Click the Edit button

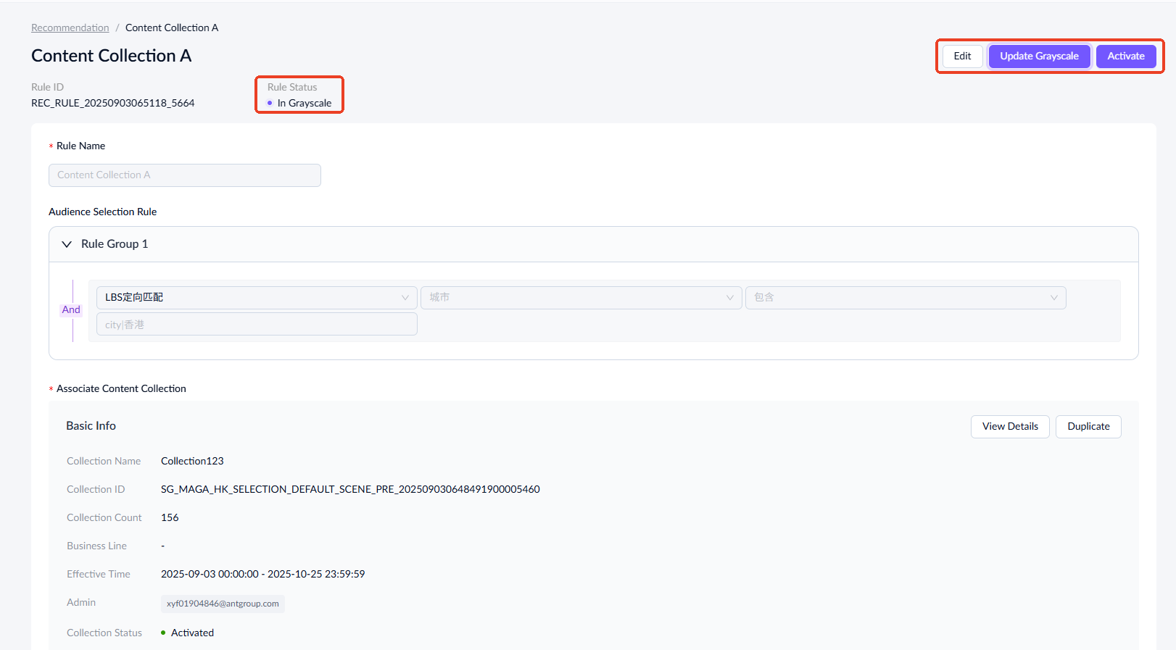click(962, 56)
